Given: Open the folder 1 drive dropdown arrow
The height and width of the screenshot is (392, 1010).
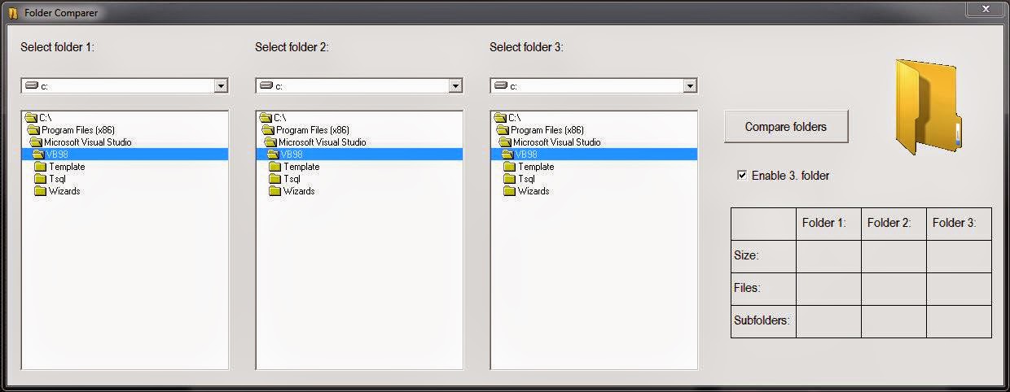Looking at the screenshot, I should (221, 85).
